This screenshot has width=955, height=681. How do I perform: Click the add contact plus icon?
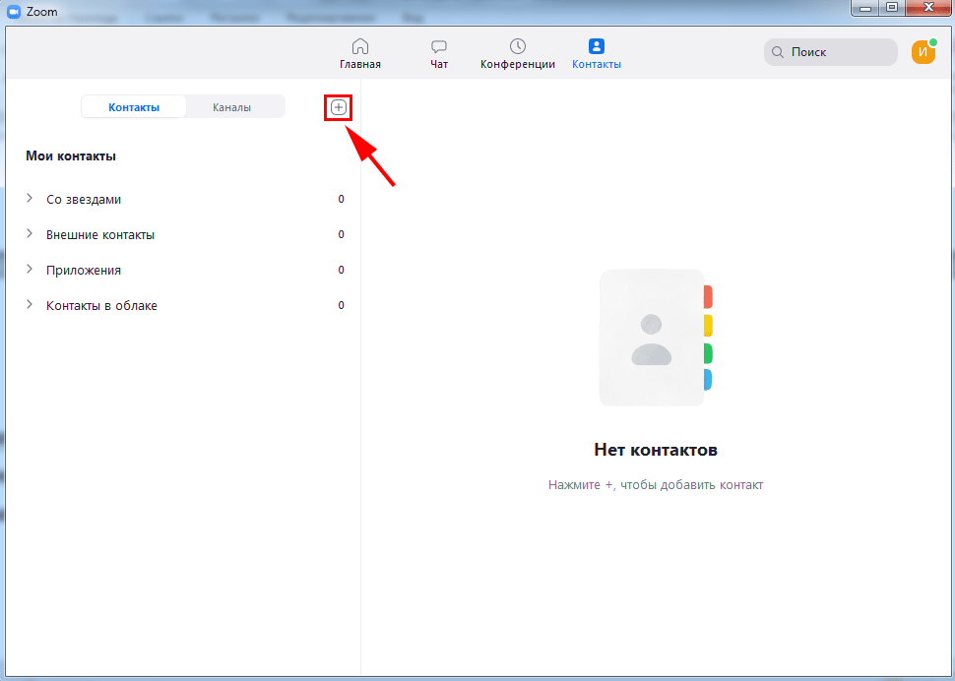339,107
